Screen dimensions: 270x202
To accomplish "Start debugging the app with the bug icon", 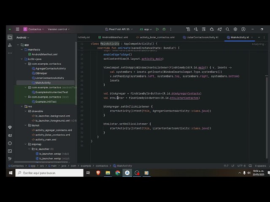I will point(164,29).
